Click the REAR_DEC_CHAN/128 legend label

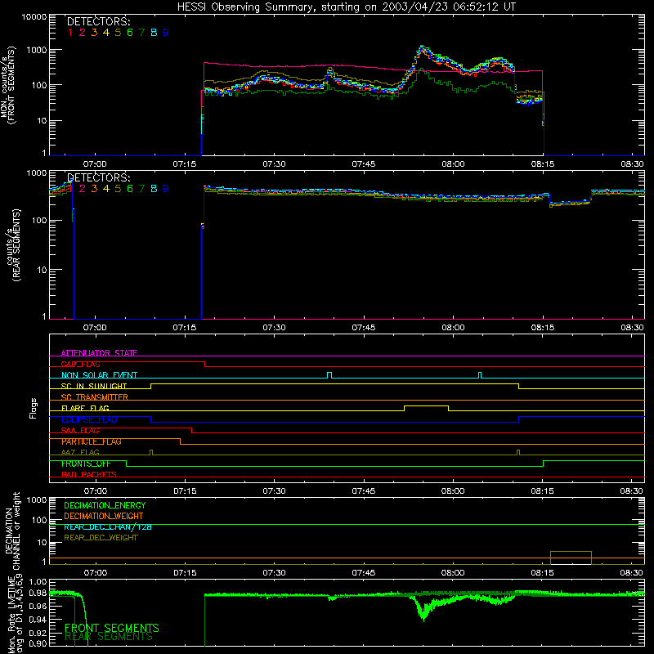pyautogui.click(x=108, y=527)
